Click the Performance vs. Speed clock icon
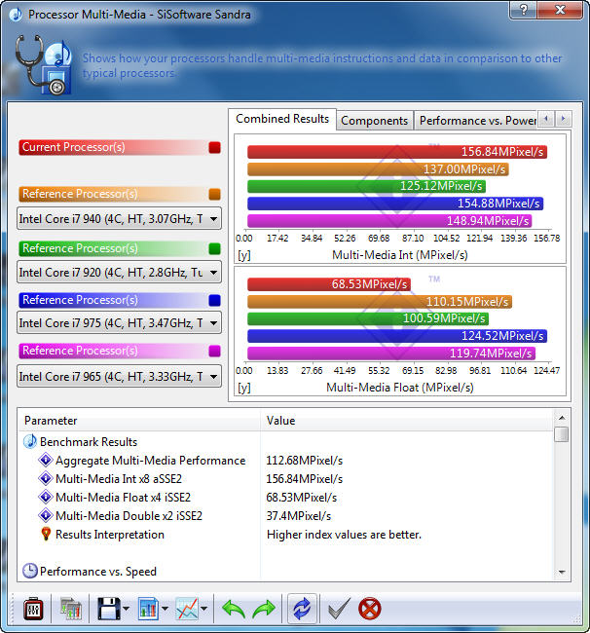The height and width of the screenshot is (633, 590). (30, 571)
